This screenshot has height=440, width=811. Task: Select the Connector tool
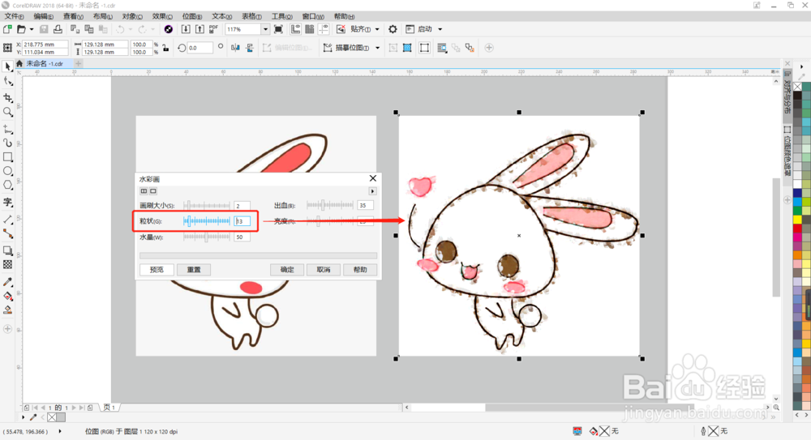coord(8,233)
